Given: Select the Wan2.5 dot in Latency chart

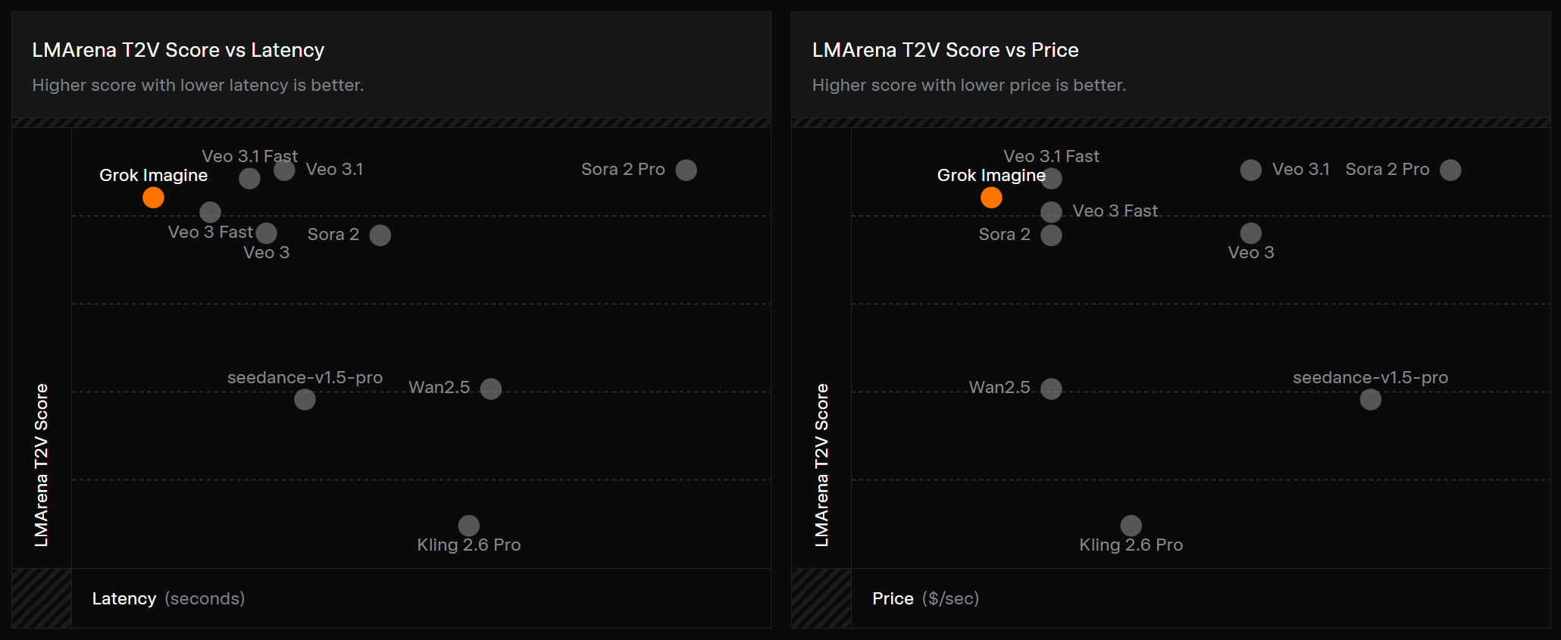Looking at the screenshot, I should click(x=491, y=389).
